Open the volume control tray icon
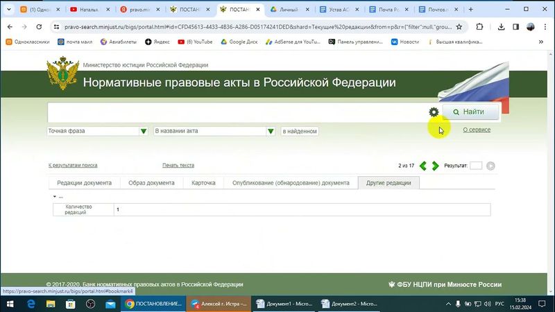The image size is (555, 312). coord(488,304)
